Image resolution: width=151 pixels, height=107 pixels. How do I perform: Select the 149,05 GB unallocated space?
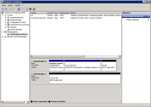[85, 79]
